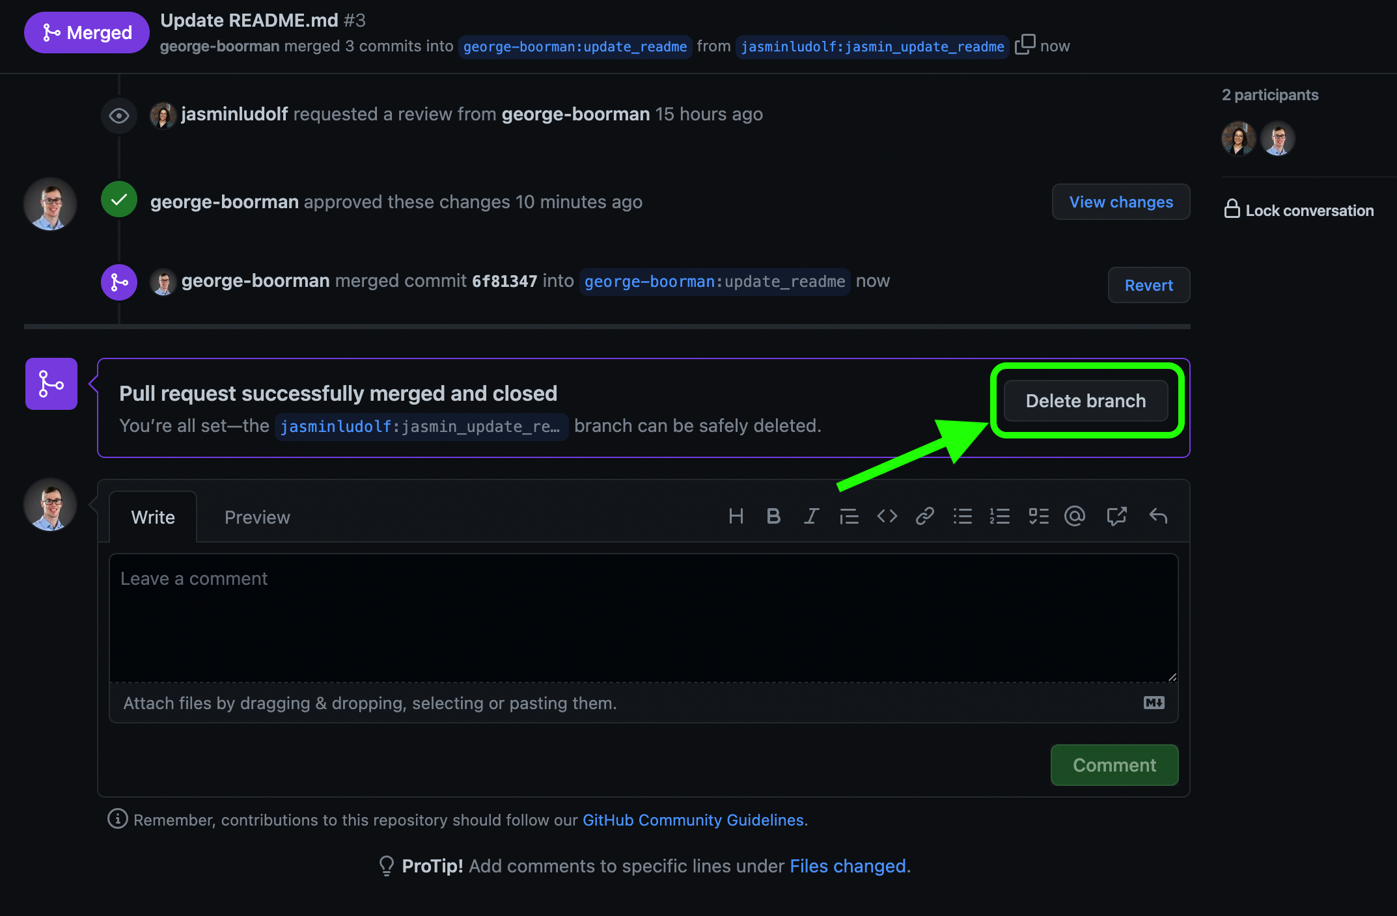1397x916 pixels.
Task: Open View changes for the approval
Action: (x=1120, y=202)
